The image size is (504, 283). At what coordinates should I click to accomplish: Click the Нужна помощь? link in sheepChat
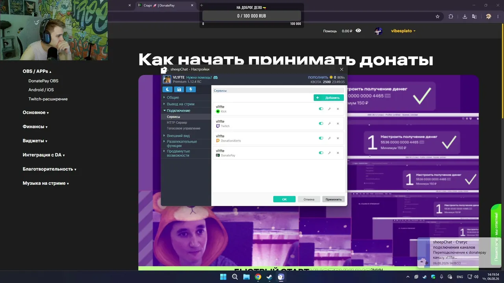click(x=199, y=77)
